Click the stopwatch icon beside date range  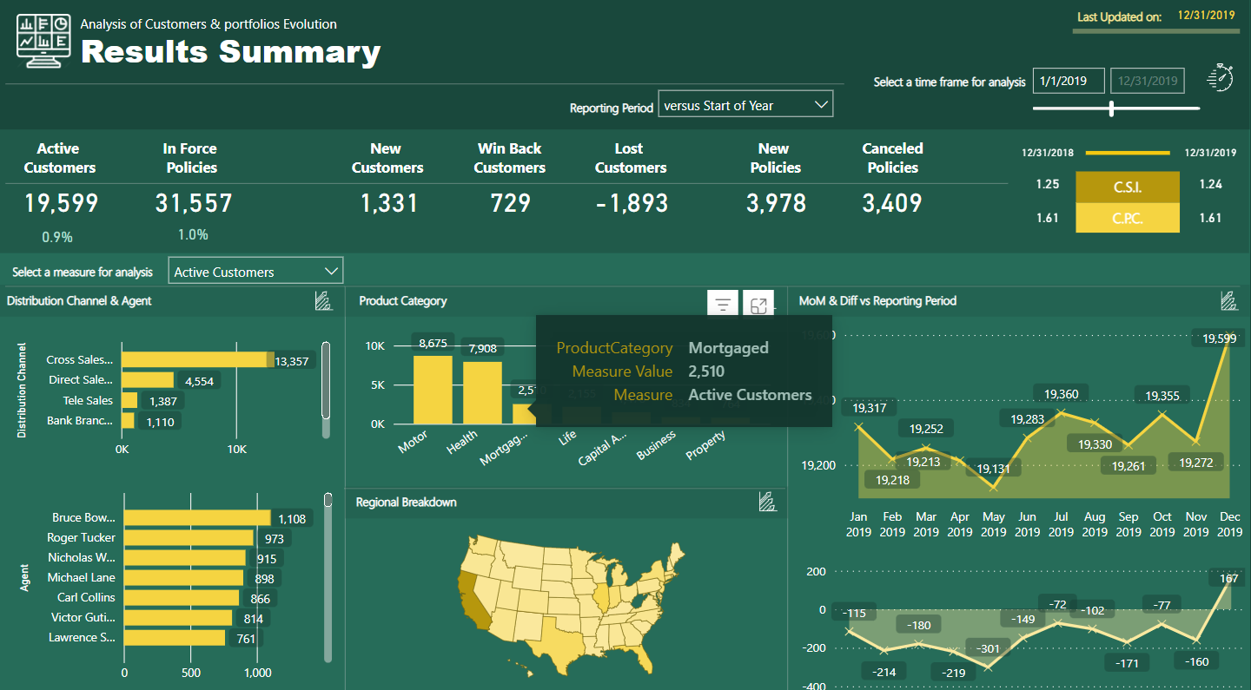pos(1221,78)
